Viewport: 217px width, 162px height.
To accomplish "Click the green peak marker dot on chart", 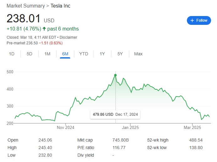I will (x=115, y=75).
